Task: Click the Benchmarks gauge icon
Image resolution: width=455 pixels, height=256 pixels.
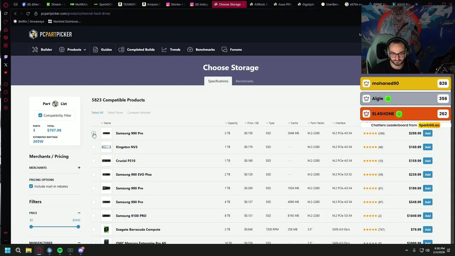Action: pos(190,49)
